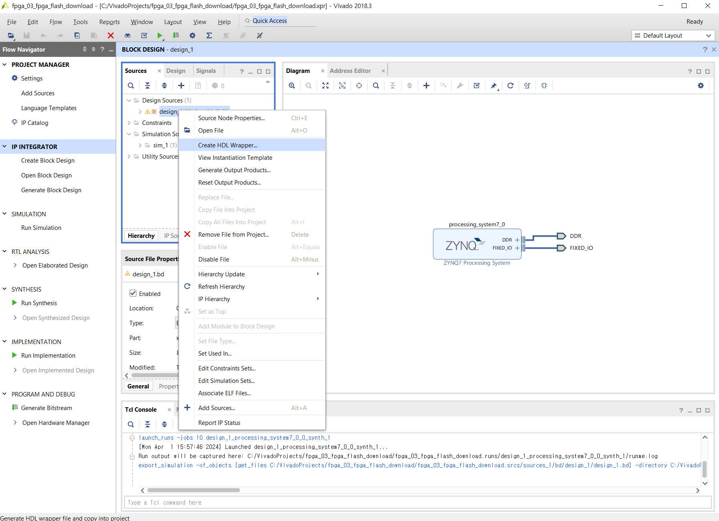Expand the Constraints tree node
Viewport: 719px width, 521px height.
129,123
